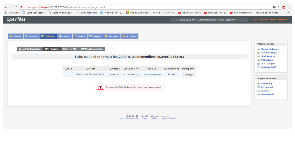Click Documentation link in footer
Screen dimensions: 295x145
pyautogui.click(x=133, y=118)
